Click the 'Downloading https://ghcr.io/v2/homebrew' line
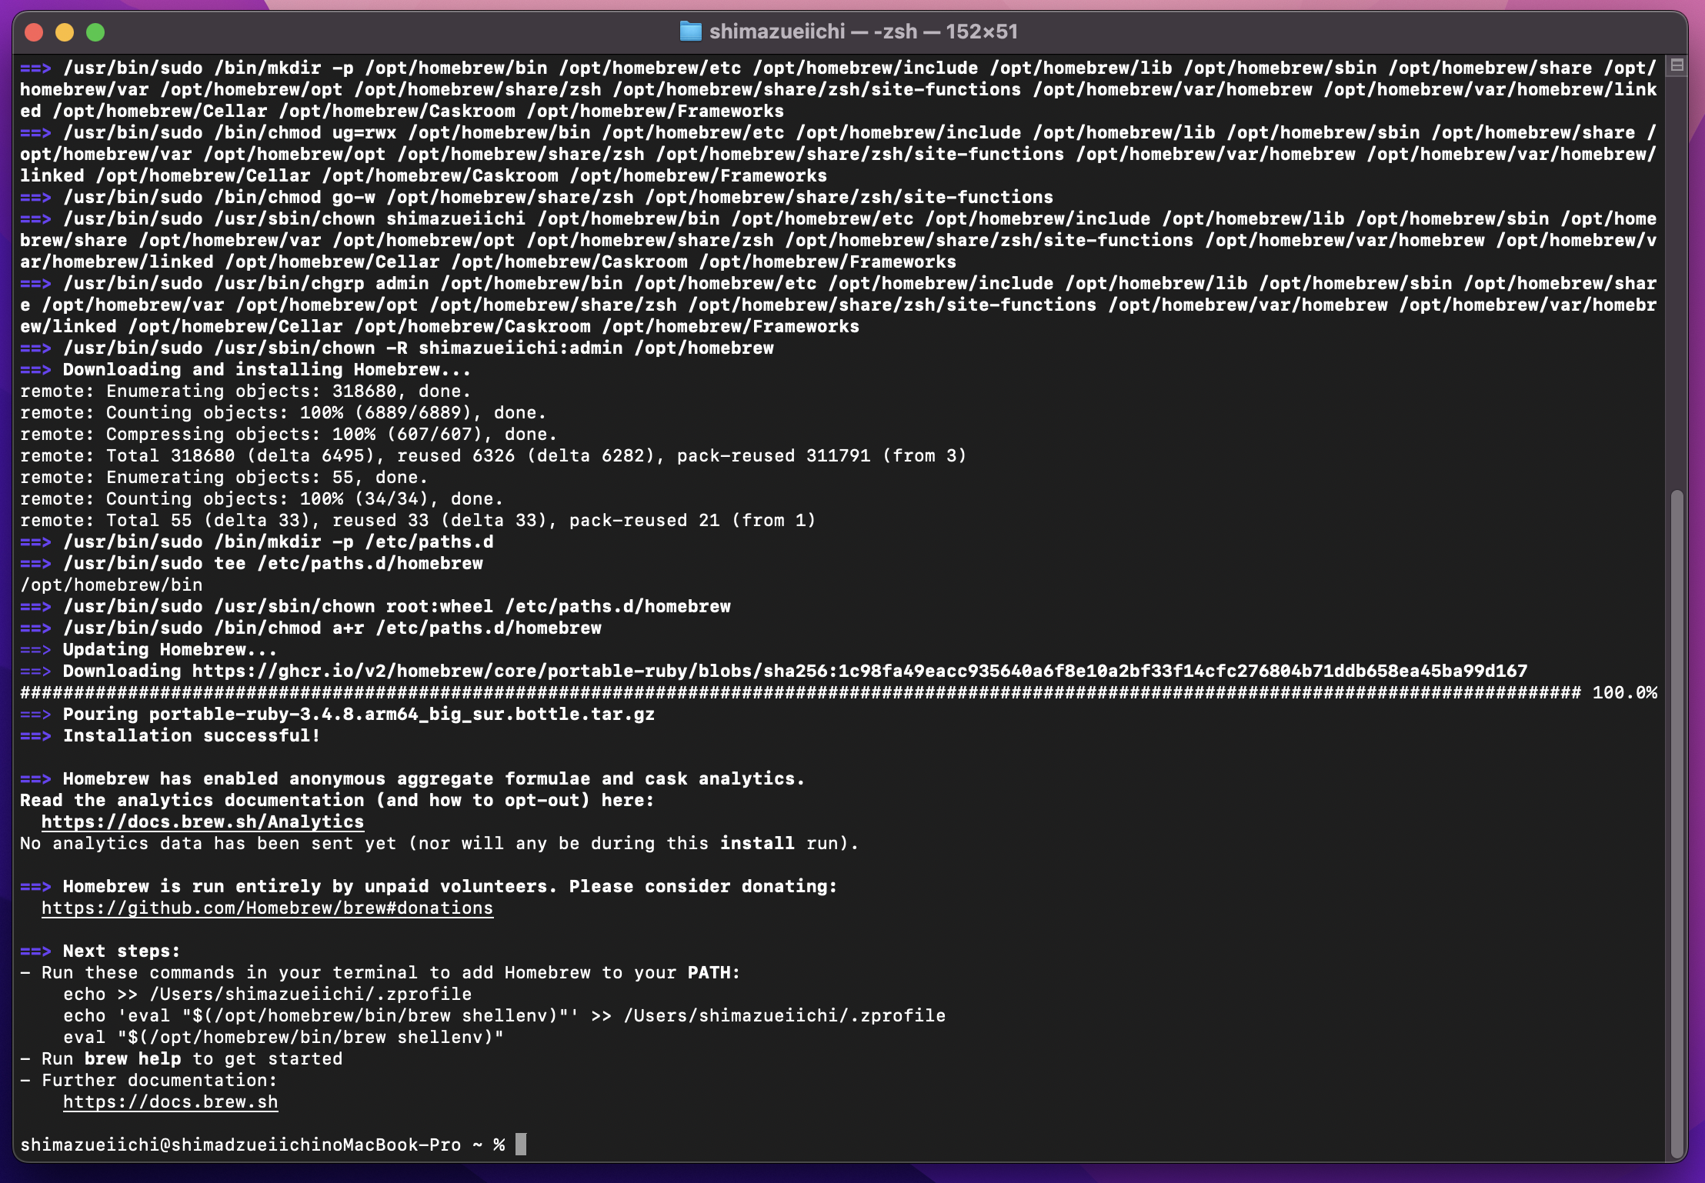1705x1183 pixels. point(774,671)
